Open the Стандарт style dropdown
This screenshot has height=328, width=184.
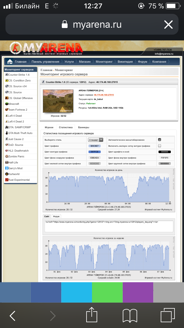(x=95, y=140)
